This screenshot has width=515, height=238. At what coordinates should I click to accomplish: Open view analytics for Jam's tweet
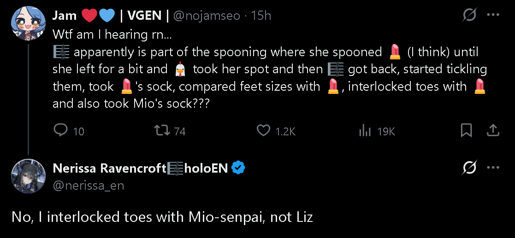pyautogui.click(x=365, y=131)
